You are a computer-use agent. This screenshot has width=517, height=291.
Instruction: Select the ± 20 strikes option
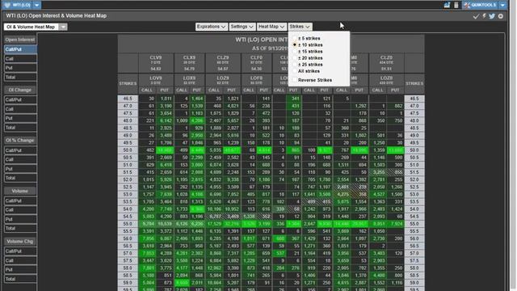(307, 58)
